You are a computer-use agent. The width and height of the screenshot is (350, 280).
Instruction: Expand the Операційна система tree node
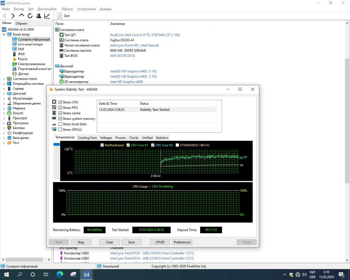pos(4,84)
